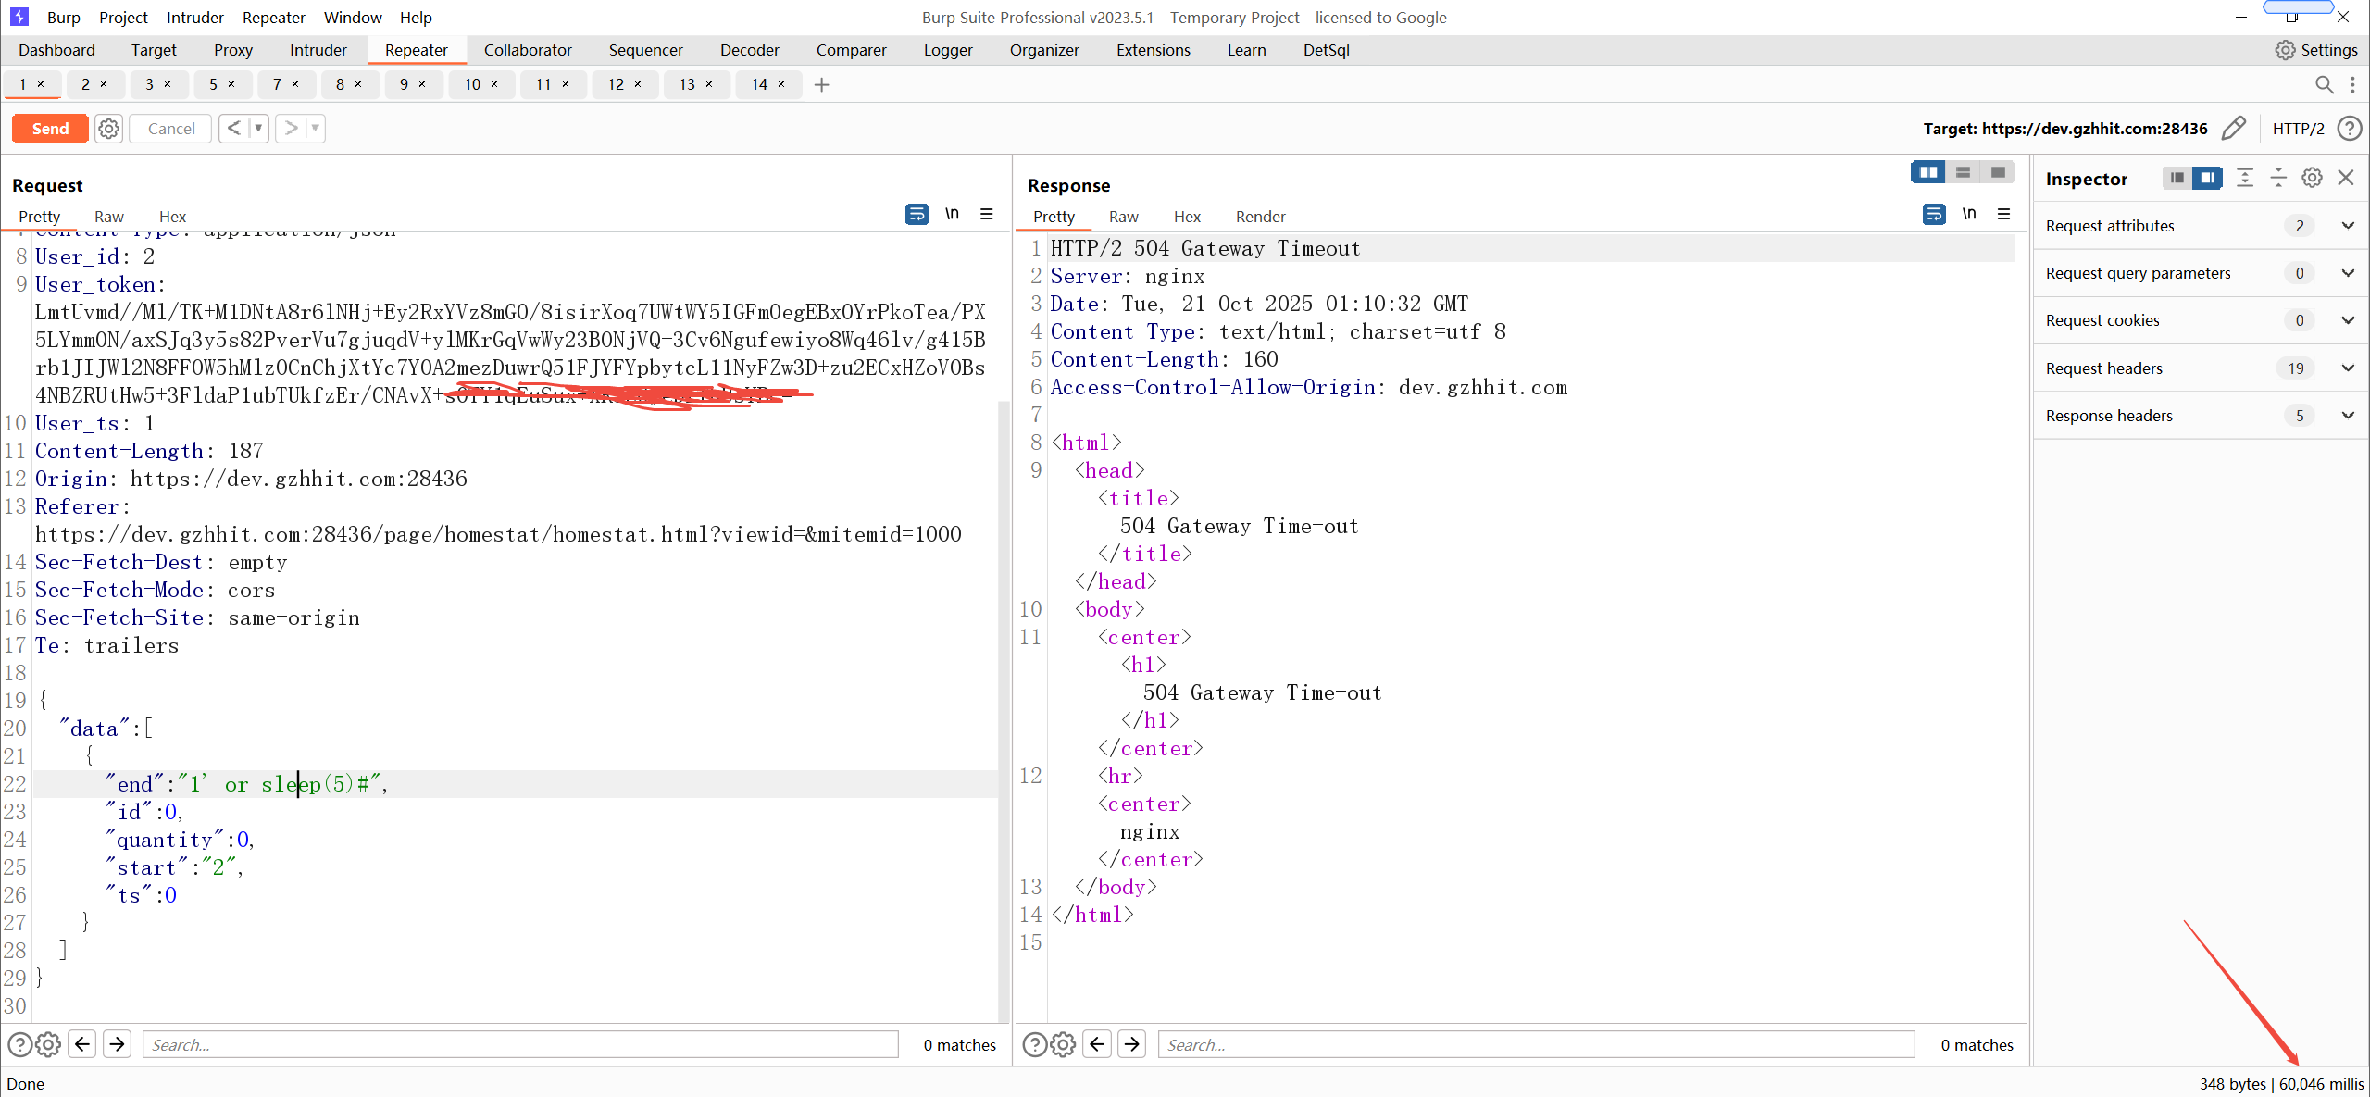2370x1097 pixels.
Task: Open Inspector settings gear icon
Action: pos(2312,178)
